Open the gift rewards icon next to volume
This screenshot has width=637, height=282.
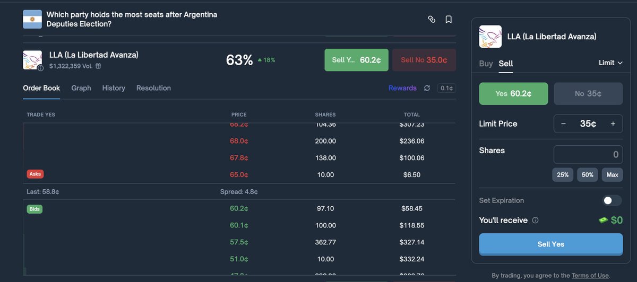pos(98,66)
